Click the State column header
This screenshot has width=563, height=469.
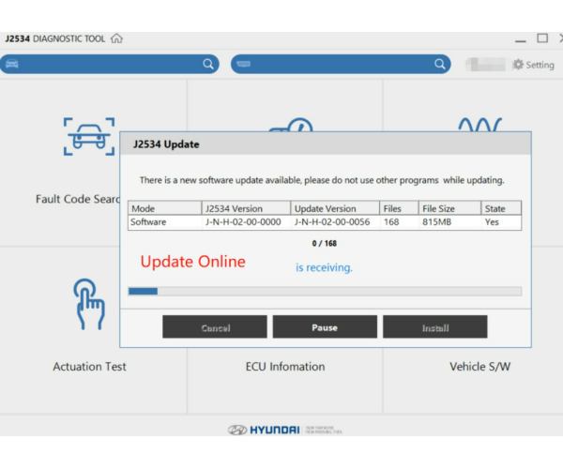coord(501,208)
